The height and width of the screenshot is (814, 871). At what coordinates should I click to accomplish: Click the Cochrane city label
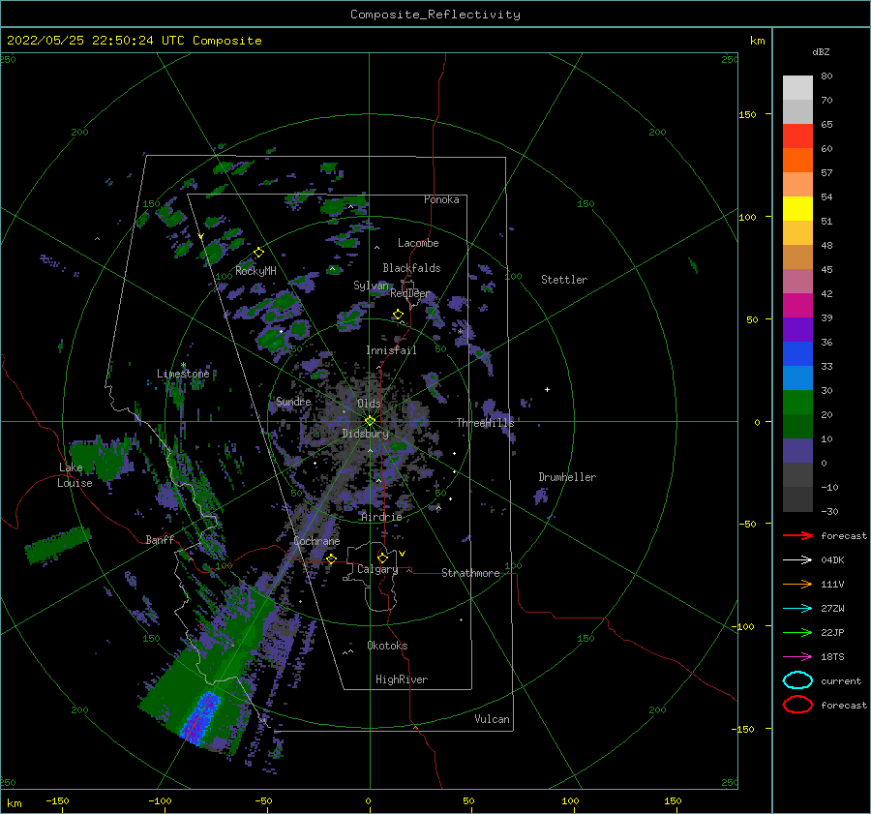pyautogui.click(x=316, y=541)
